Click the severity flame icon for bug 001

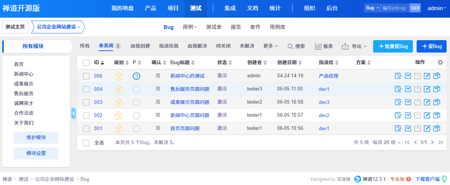point(118,129)
